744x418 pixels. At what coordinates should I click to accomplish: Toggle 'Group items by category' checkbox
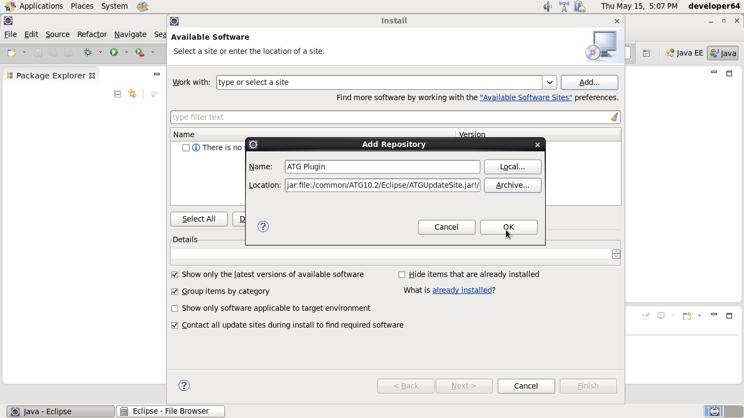(175, 292)
